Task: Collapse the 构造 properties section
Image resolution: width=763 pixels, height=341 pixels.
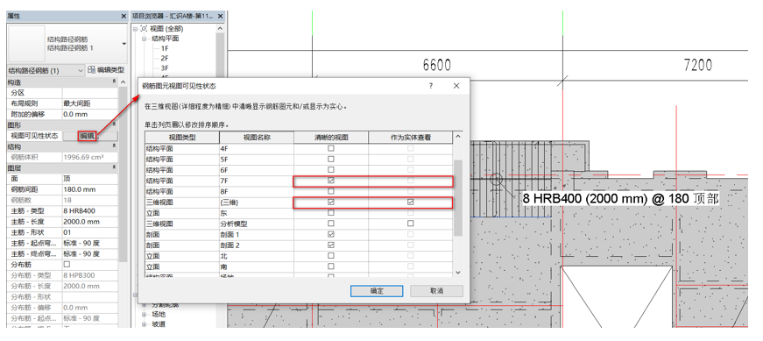Action: coord(115,82)
